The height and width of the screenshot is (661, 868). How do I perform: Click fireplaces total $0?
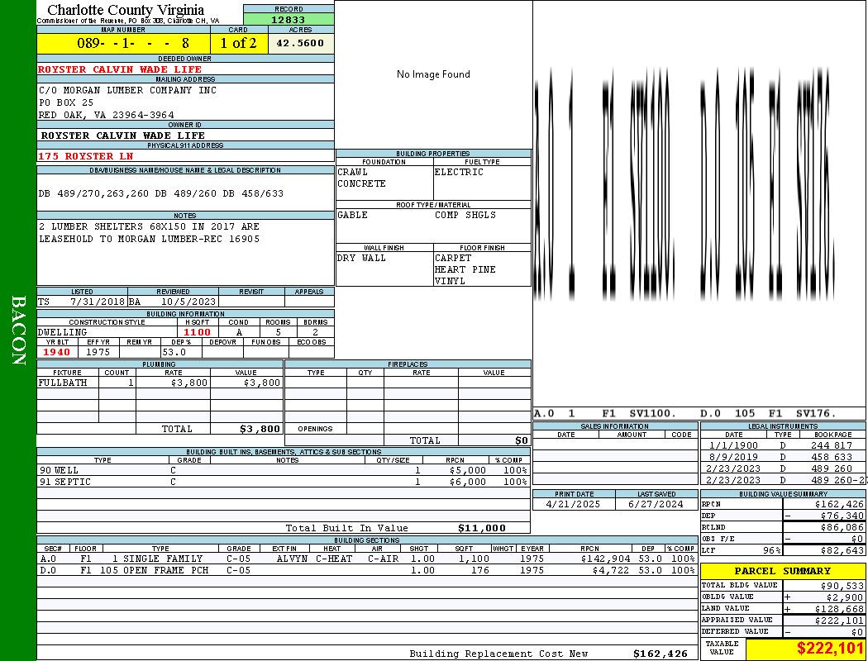522,440
